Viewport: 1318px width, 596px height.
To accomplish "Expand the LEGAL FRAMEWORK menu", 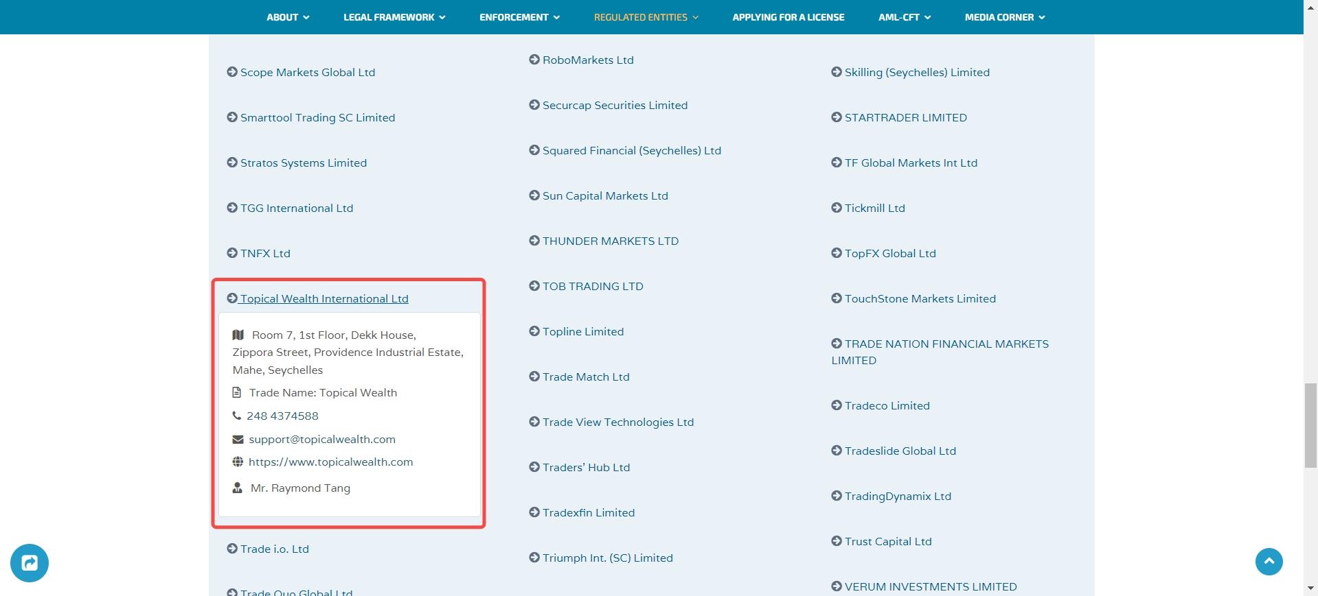I will point(394,17).
